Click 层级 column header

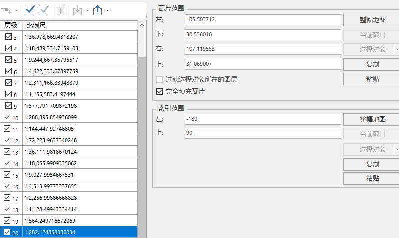(x=11, y=25)
